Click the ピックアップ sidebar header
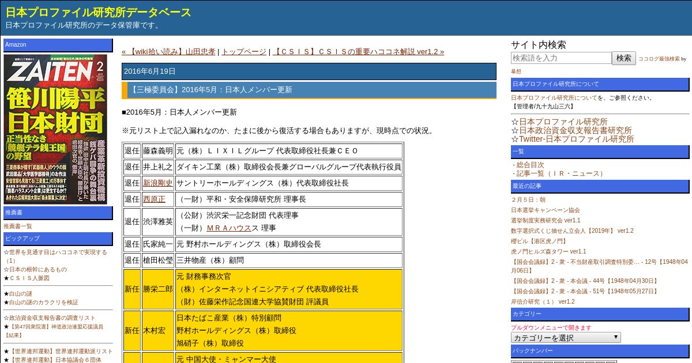 [x=58, y=239]
